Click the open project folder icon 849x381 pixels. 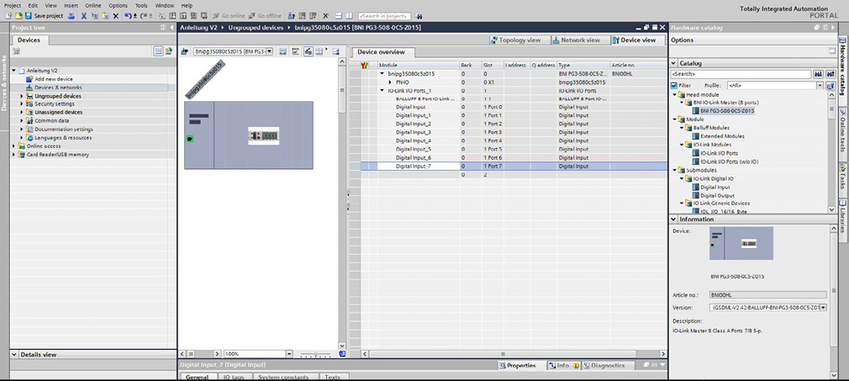(19, 16)
